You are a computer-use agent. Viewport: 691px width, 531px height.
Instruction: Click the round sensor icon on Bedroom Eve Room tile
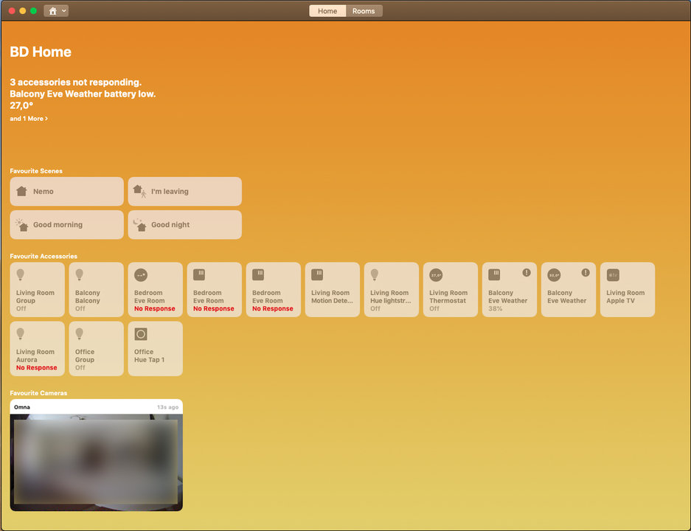tap(141, 275)
